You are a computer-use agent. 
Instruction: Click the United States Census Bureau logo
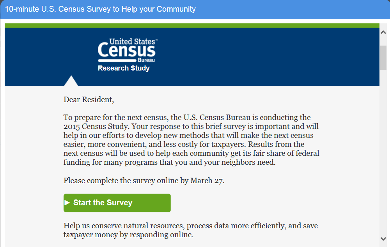click(x=127, y=50)
